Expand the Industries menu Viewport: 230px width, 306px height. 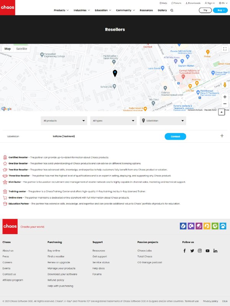82,10
